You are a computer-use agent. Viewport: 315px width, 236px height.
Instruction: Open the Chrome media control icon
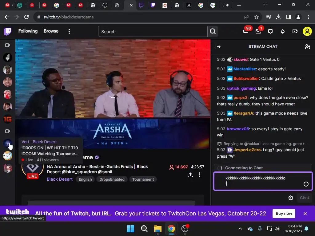coord(269,17)
